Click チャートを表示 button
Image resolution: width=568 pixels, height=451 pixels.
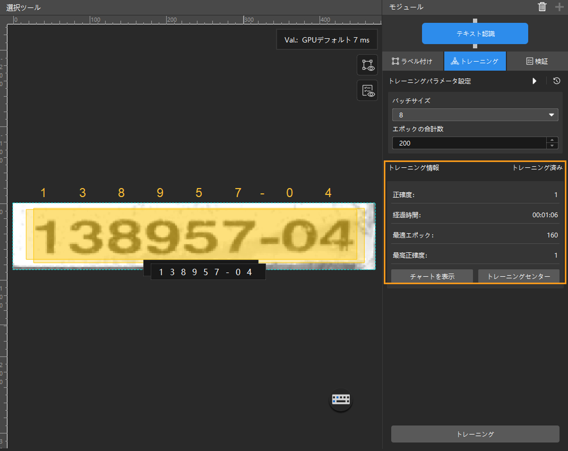[x=432, y=276]
